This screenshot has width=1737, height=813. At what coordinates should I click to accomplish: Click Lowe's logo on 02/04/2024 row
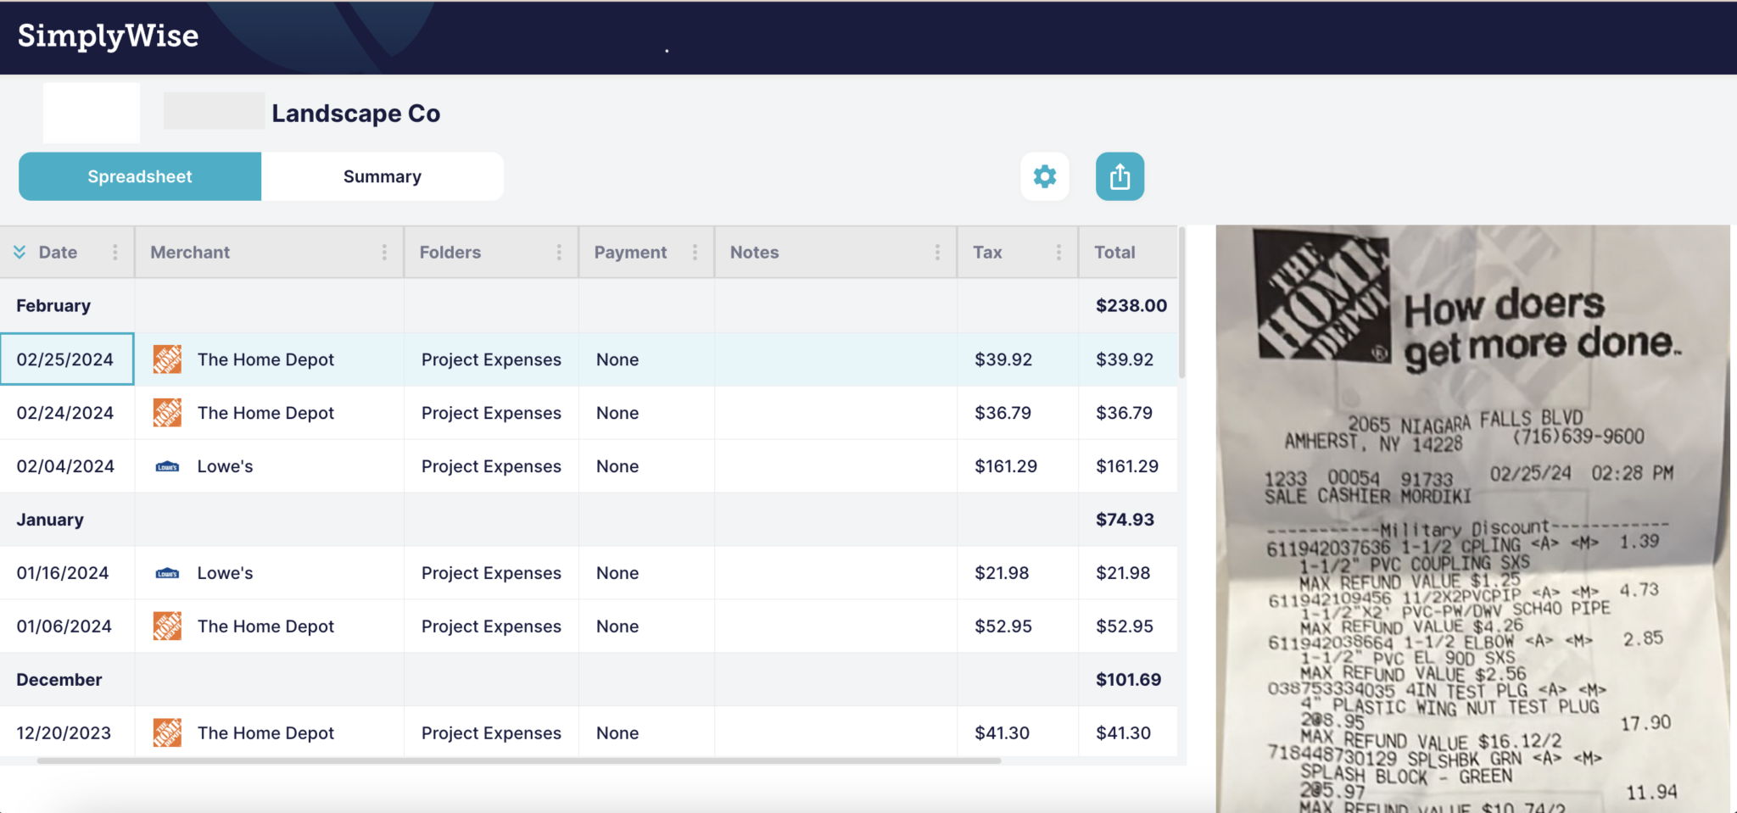167,465
